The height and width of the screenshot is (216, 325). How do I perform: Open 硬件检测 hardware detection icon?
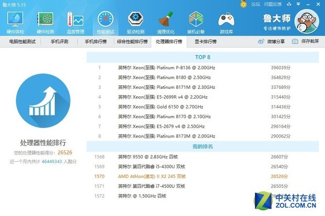click(x=45, y=23)
